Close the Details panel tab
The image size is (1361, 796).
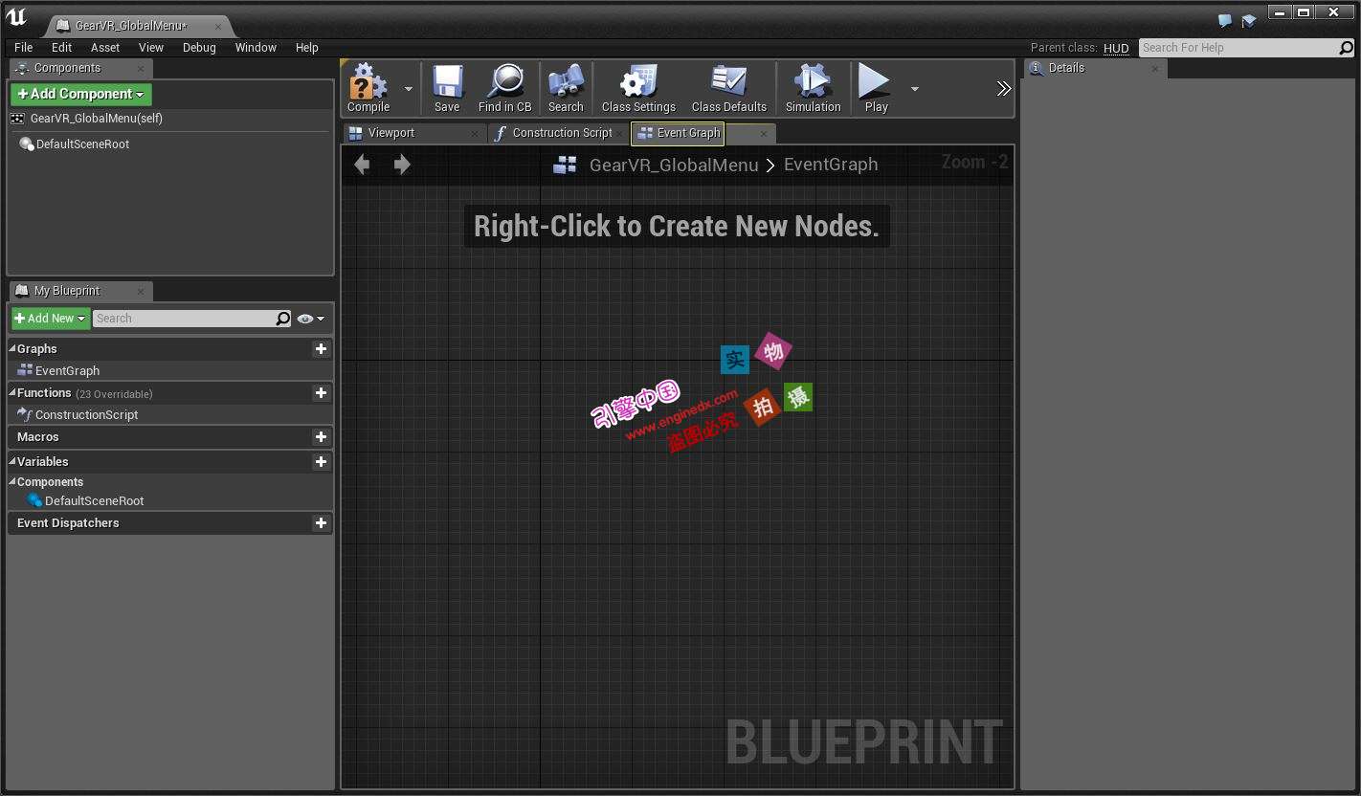pos(1154,69)
